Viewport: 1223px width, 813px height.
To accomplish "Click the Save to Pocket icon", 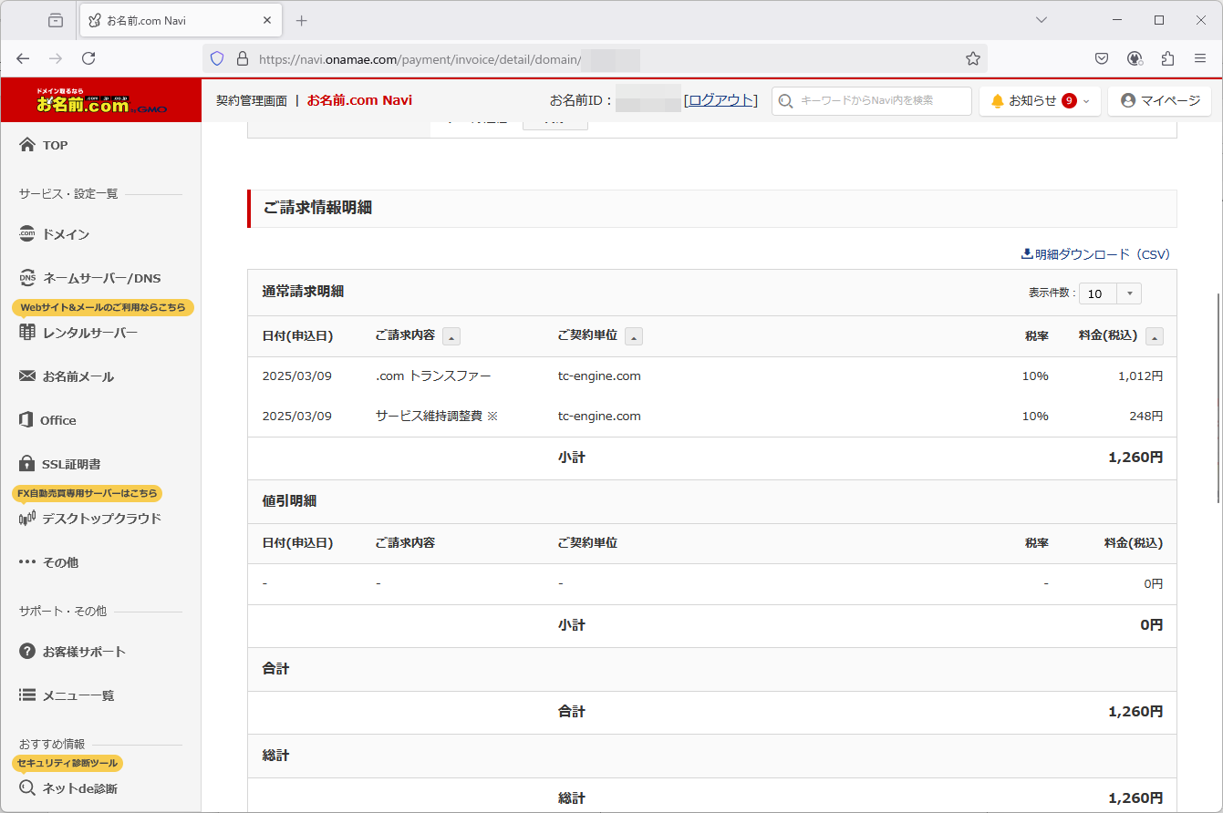I will (1102, 58).
